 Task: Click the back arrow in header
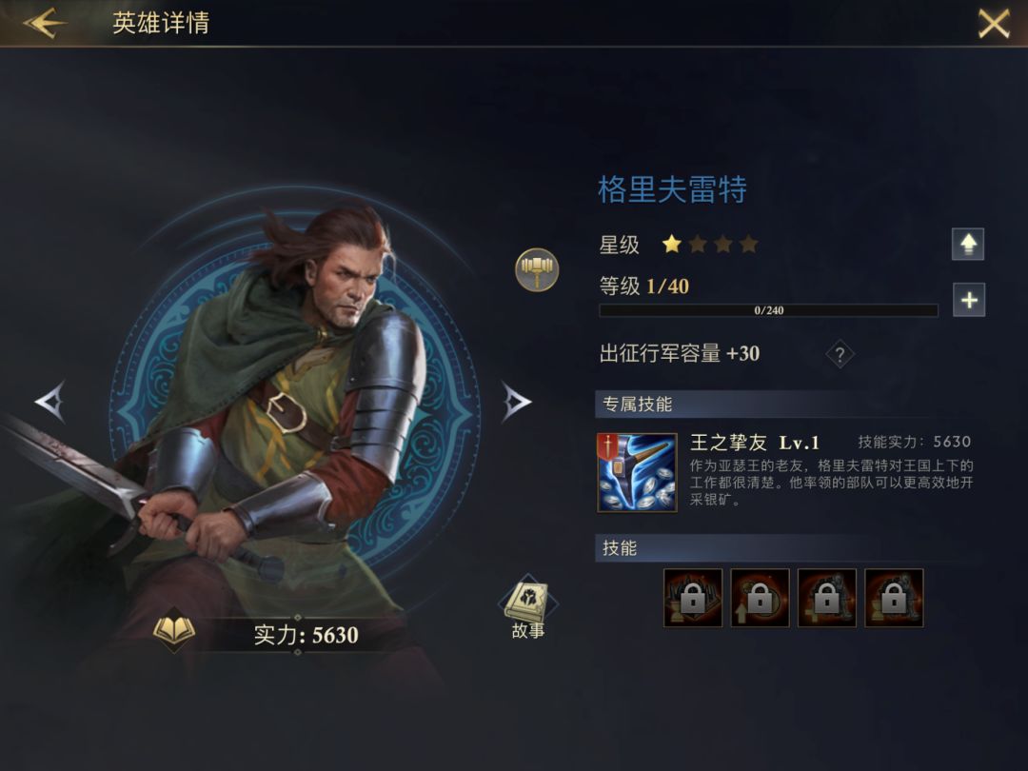point(45,23)
